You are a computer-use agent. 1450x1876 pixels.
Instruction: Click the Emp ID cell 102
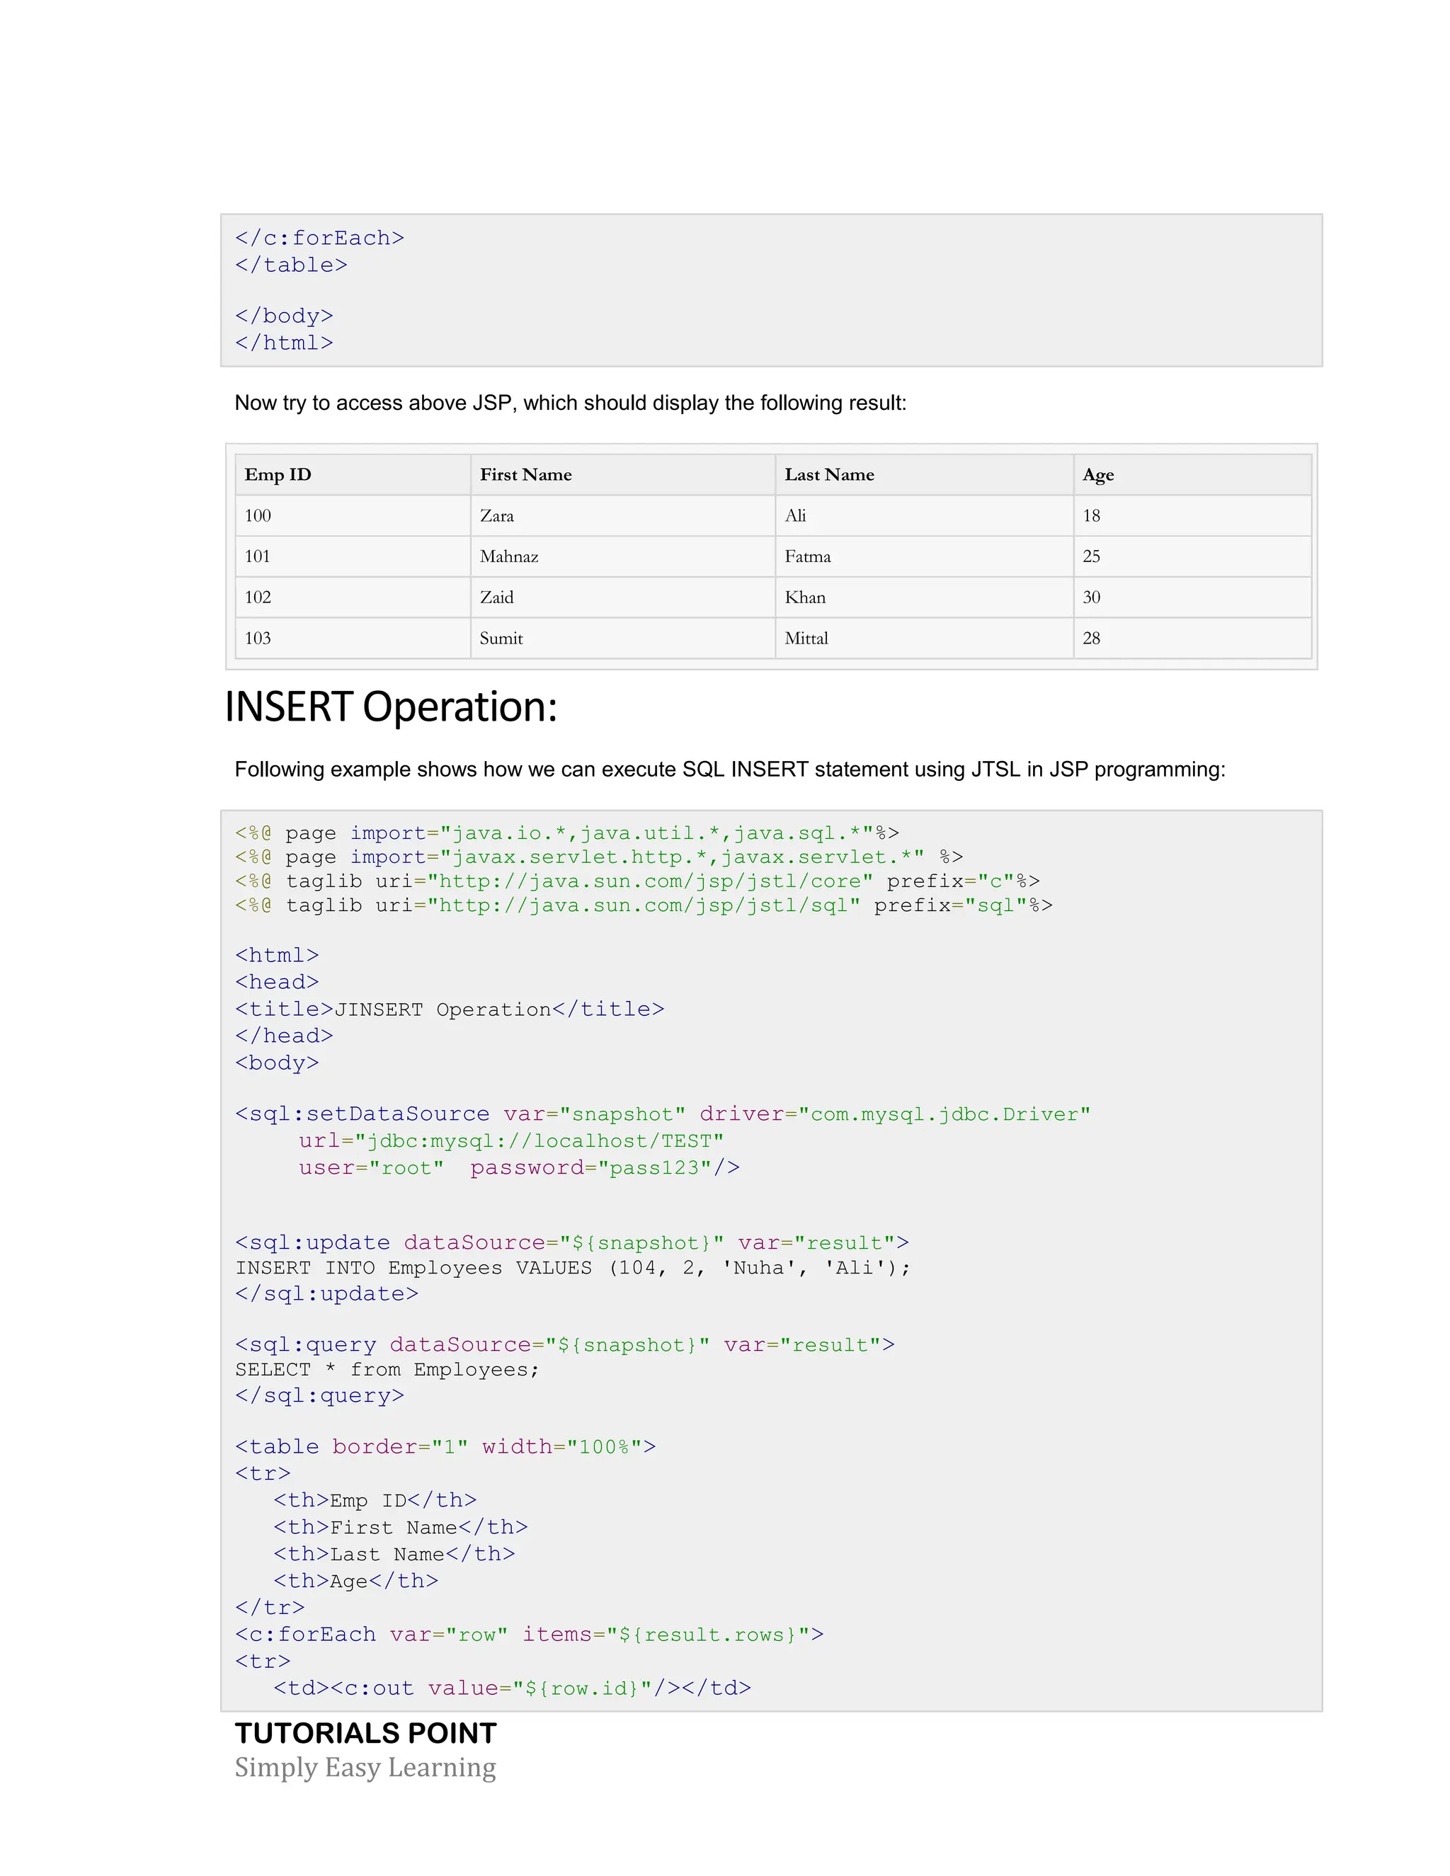(258, 598)
